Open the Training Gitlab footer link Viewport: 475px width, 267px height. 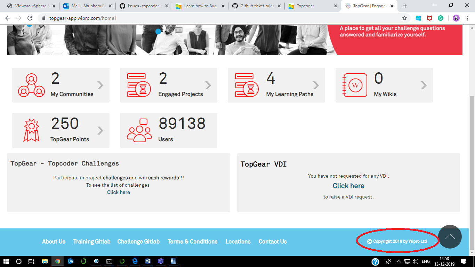[x=92, y=242]
